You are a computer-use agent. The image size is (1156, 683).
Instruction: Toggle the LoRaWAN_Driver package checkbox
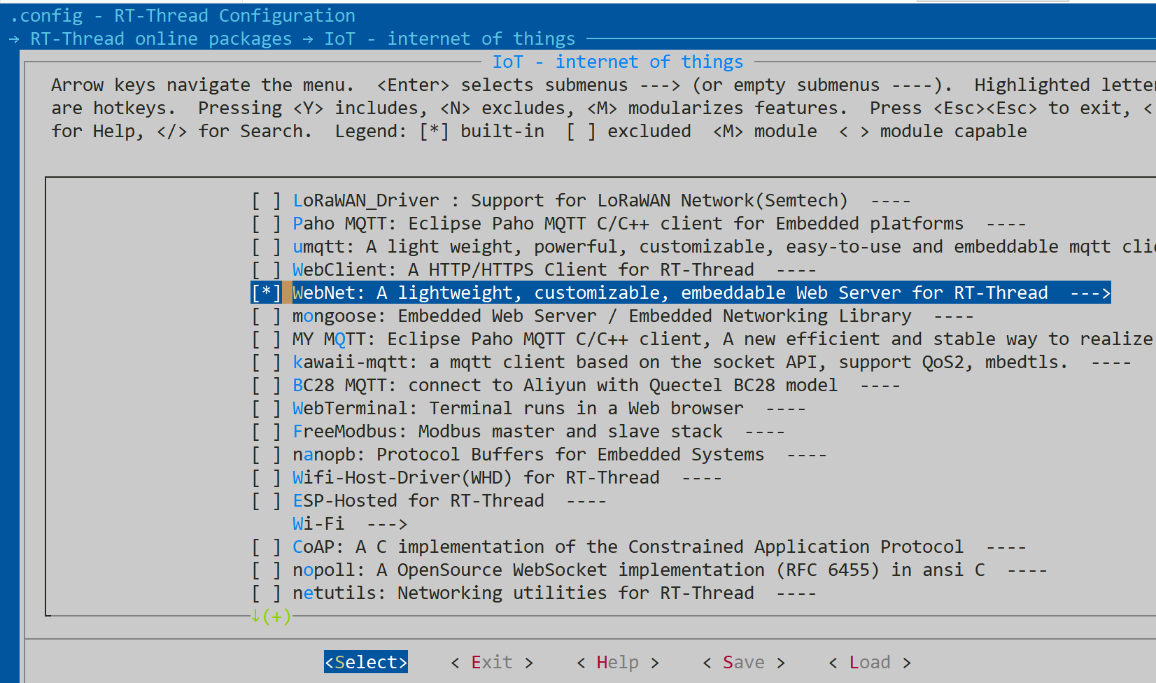(x=267, y=201)
